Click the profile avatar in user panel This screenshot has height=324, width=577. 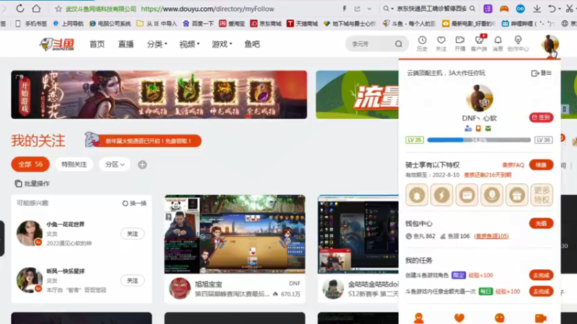point(479,99)
